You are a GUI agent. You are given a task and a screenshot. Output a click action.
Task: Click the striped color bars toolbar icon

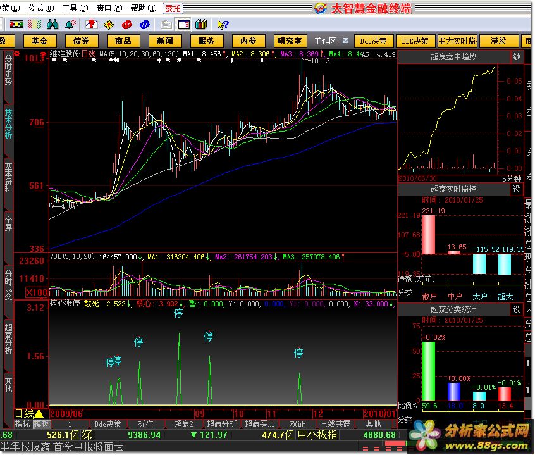34,24
